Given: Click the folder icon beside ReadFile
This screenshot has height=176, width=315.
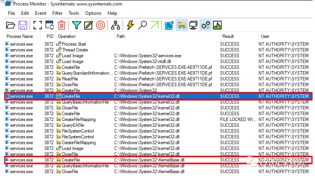Looking at the screenshot, I should [x=59, y=79].
